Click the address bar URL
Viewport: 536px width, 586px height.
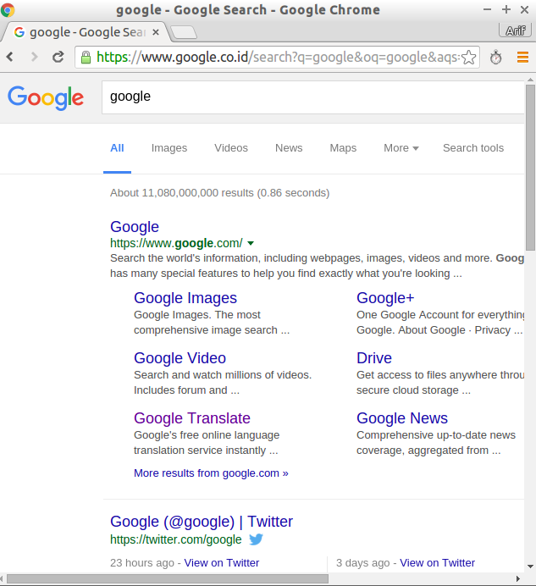(278, 58)
